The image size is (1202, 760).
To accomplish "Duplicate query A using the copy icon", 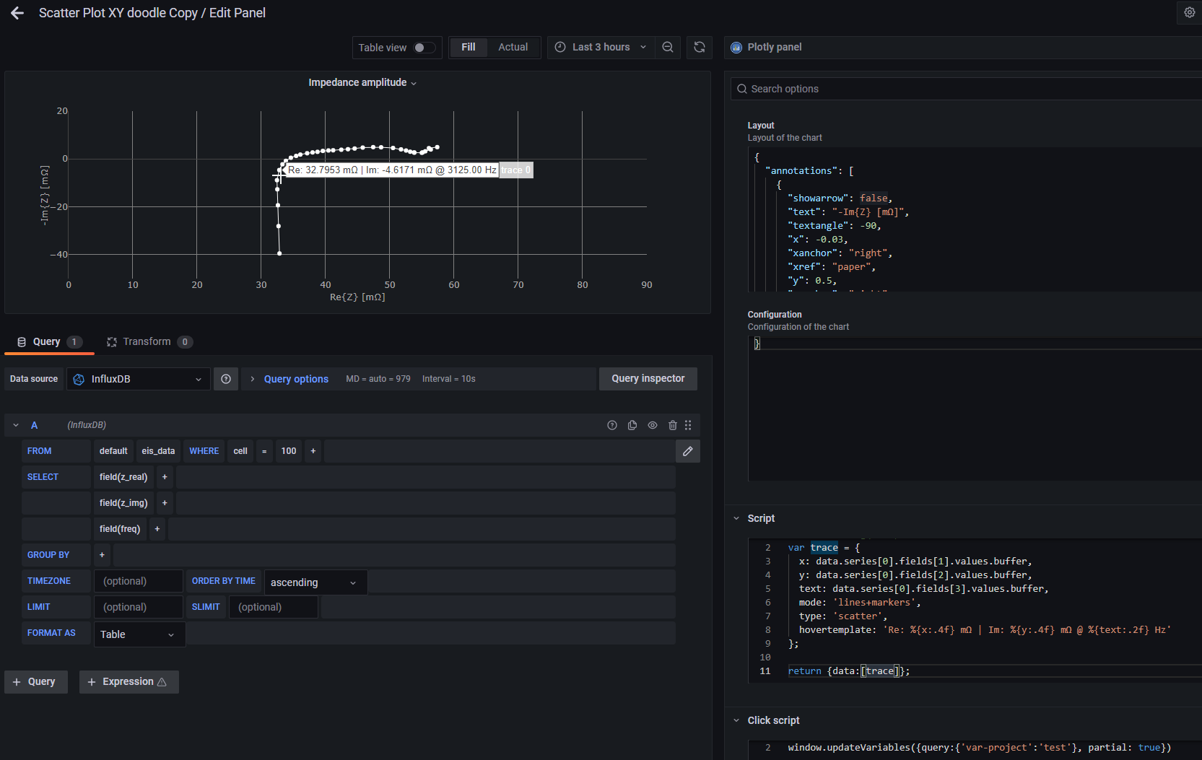I will (632, 425).
